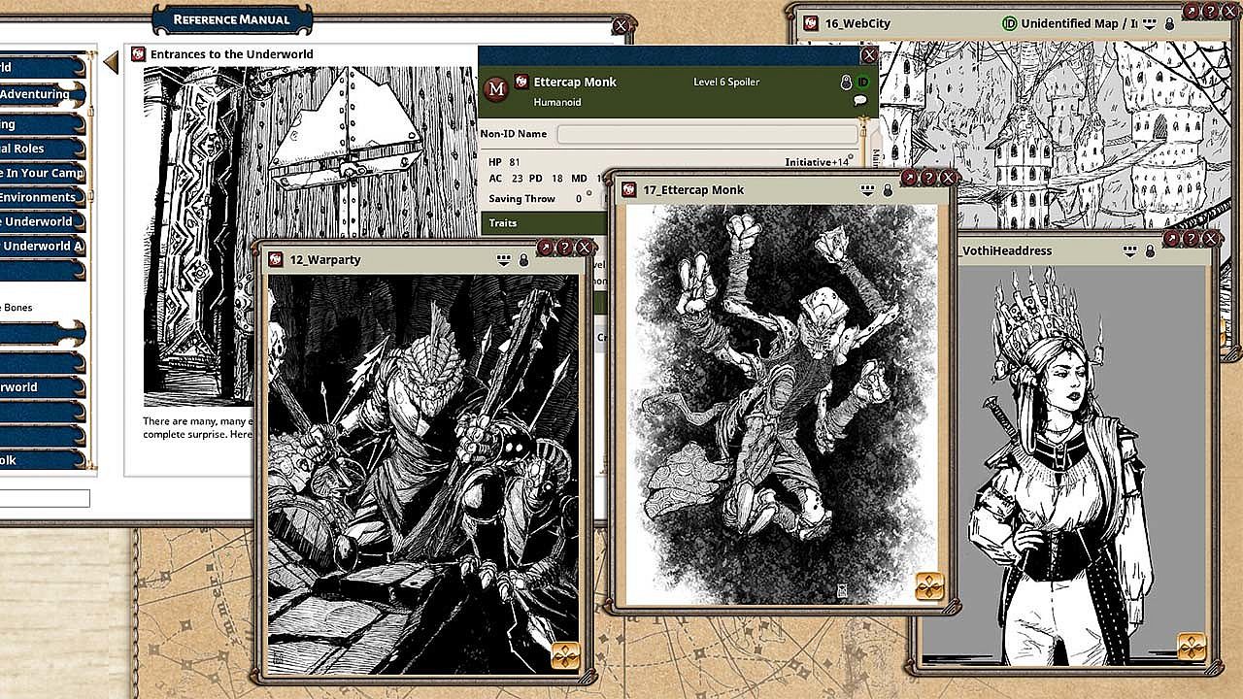The image size is (1243, 699).
Task: Click the AC 23 value
Action: 516,179
